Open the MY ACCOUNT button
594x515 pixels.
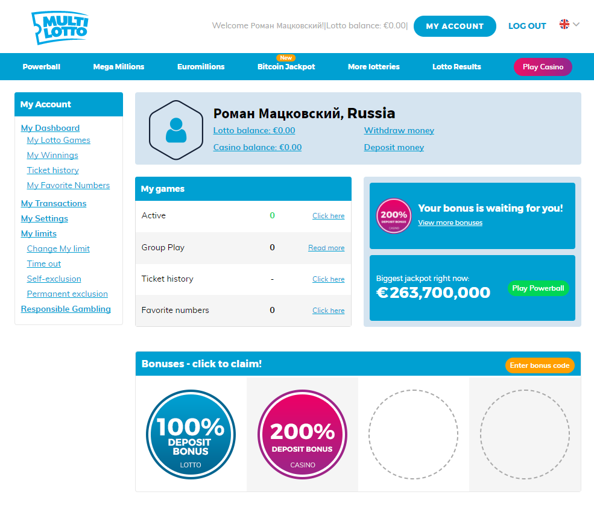pyautogui.click(x=455, y=26)
